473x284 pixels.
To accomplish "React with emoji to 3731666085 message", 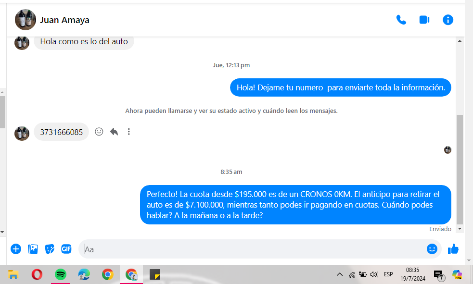I will pyautogui.click(x=99, y=132).
